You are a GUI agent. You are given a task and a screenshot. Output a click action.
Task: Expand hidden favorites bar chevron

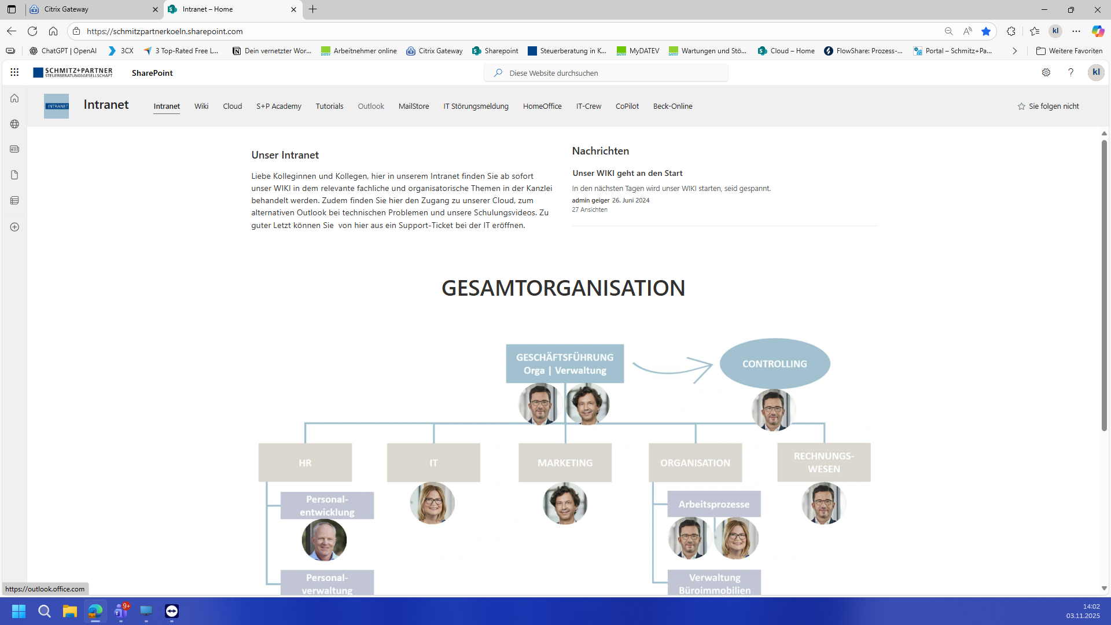point(1014,51)
